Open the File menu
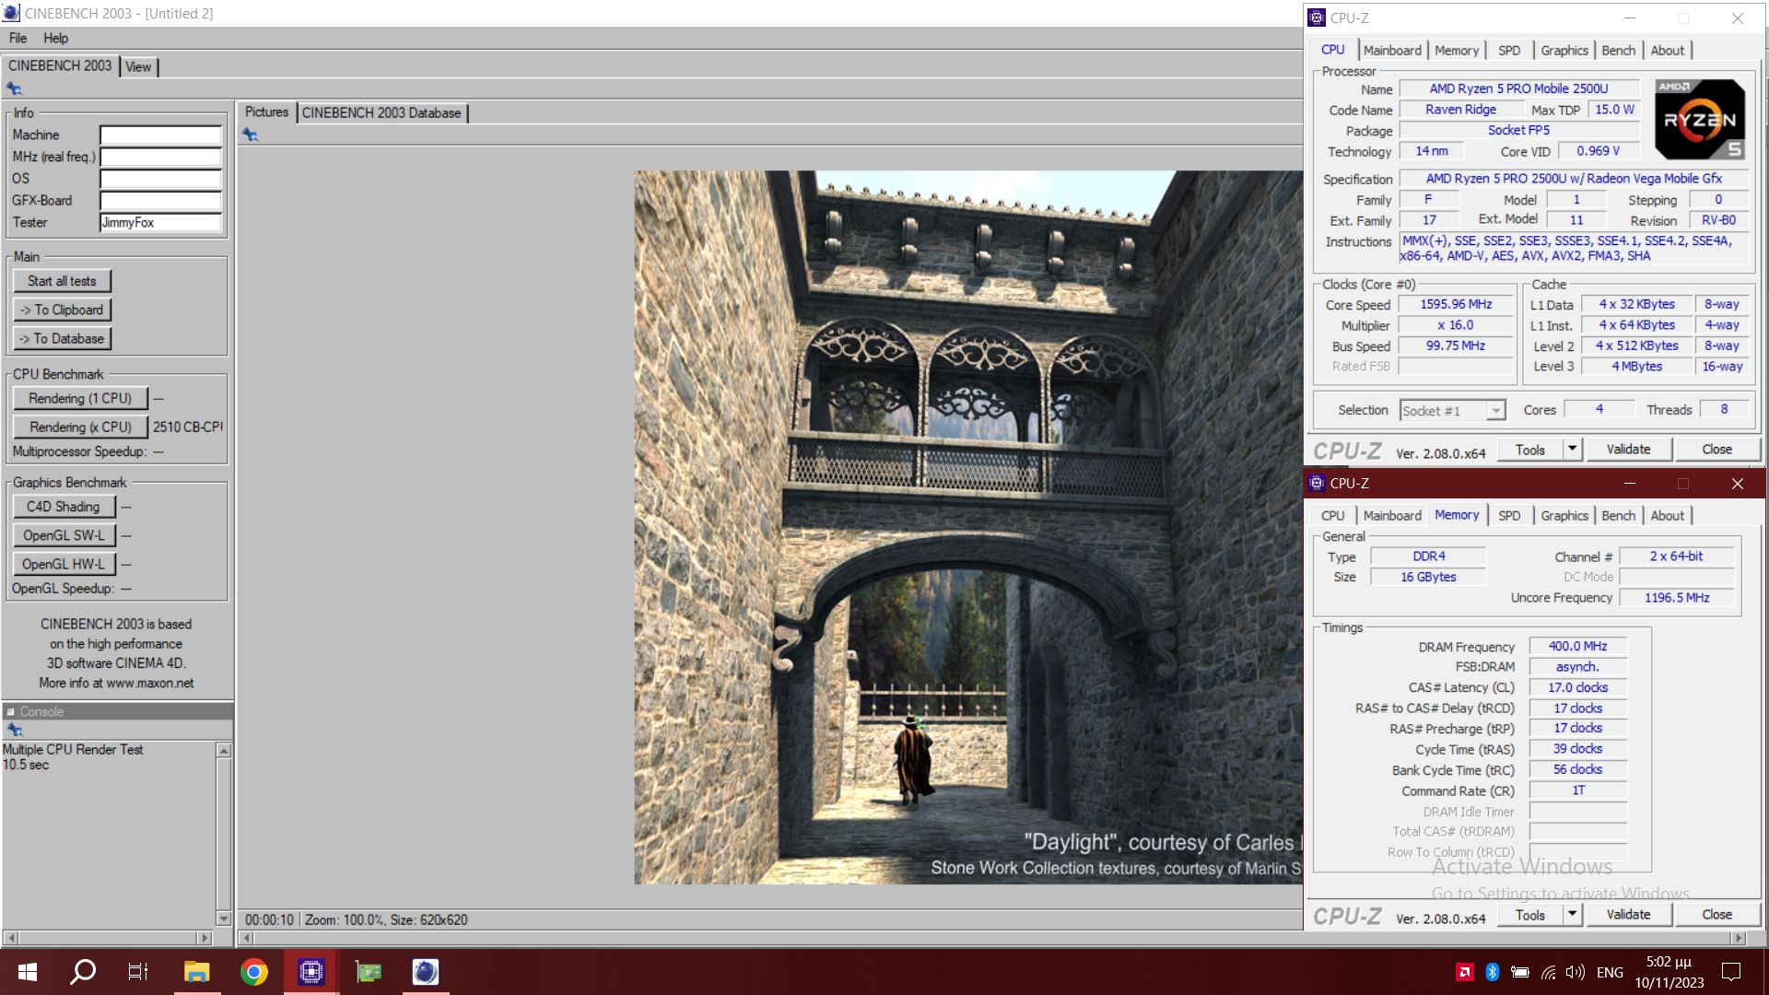Viewport: 1769px width, 995px height. click(18, 38)
